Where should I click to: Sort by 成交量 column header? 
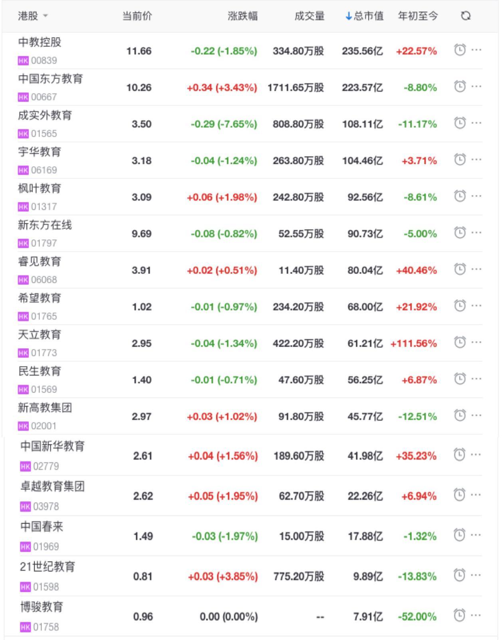pos(309,16)
